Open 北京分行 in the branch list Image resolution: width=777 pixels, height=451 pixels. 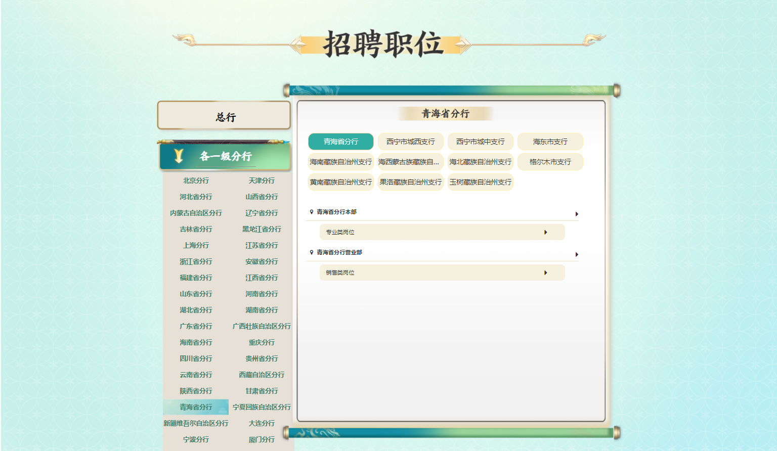coord(196,181)
